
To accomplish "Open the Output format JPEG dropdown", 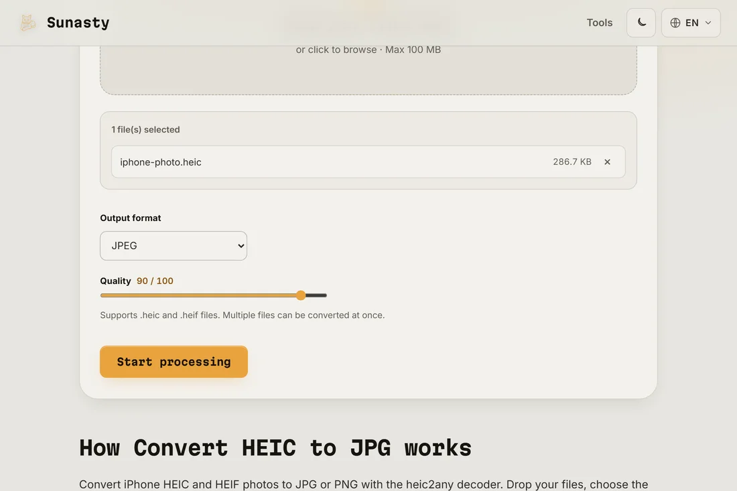I will pyautogui.click(x=174, y=246).
